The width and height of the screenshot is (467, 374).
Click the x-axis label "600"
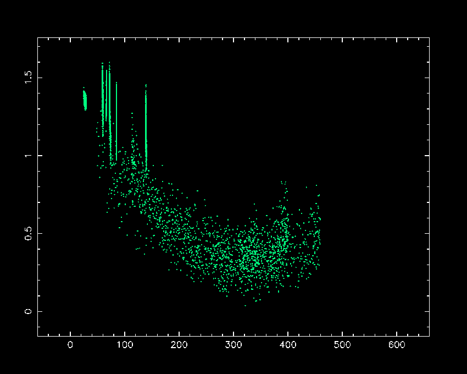tap(397, 345)
